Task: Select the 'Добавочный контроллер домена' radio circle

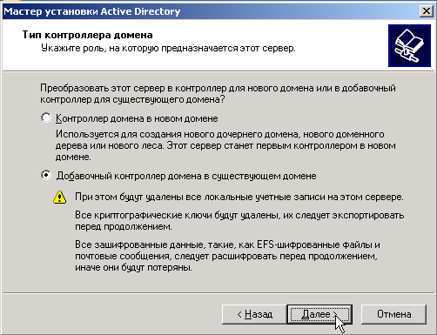Action: point(46,175)
